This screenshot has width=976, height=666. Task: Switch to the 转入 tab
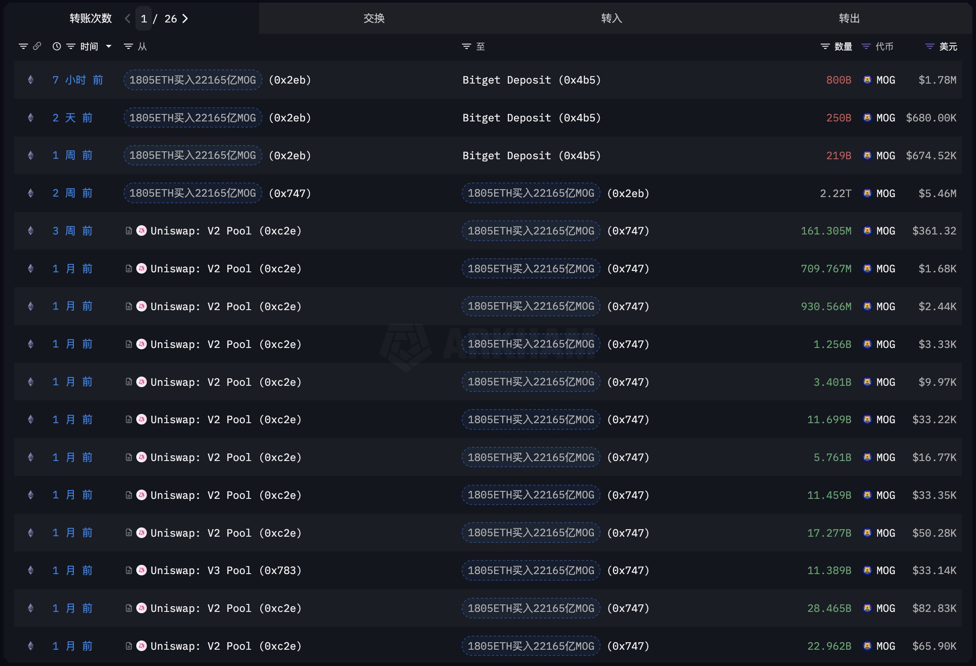[x=612, y=18]
